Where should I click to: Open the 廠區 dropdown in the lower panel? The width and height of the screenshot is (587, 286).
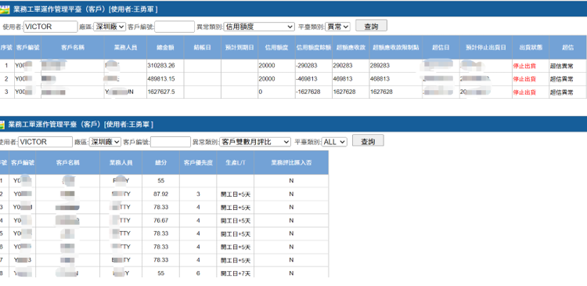click(105, 142)
